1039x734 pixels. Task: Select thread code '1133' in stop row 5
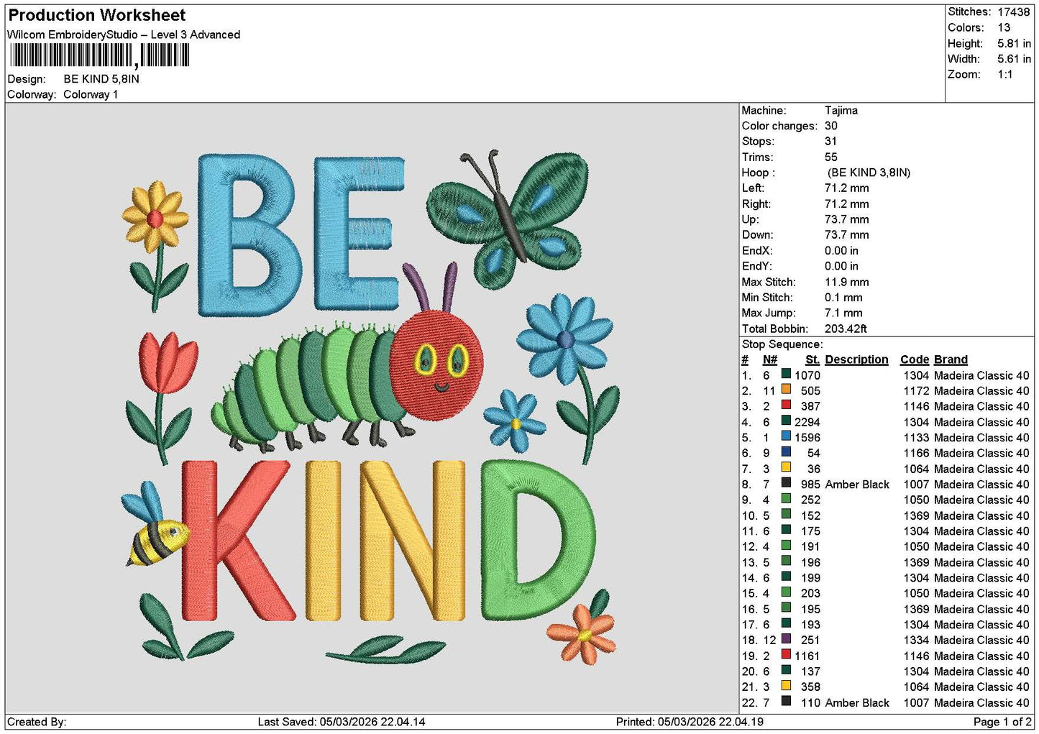tap(917, 438)
